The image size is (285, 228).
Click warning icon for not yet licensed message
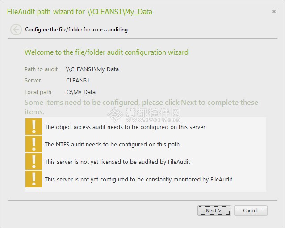pyautogui.click(x=34, y=161)
